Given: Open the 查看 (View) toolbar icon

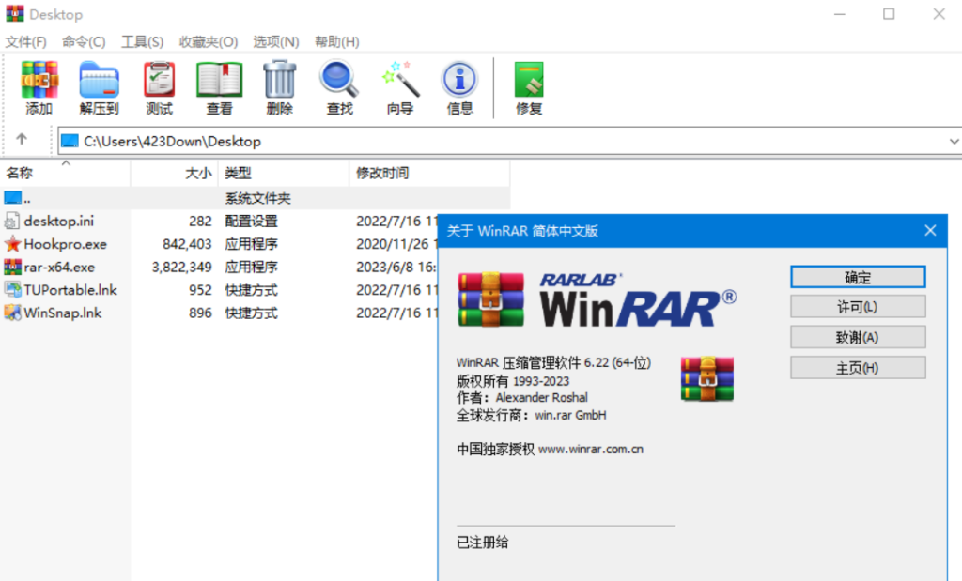Looking at the screenshot, I should click(x=219, y=81).
